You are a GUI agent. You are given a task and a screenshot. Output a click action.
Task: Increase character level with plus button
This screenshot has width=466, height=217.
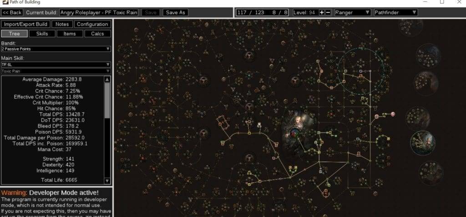[322, 12]
